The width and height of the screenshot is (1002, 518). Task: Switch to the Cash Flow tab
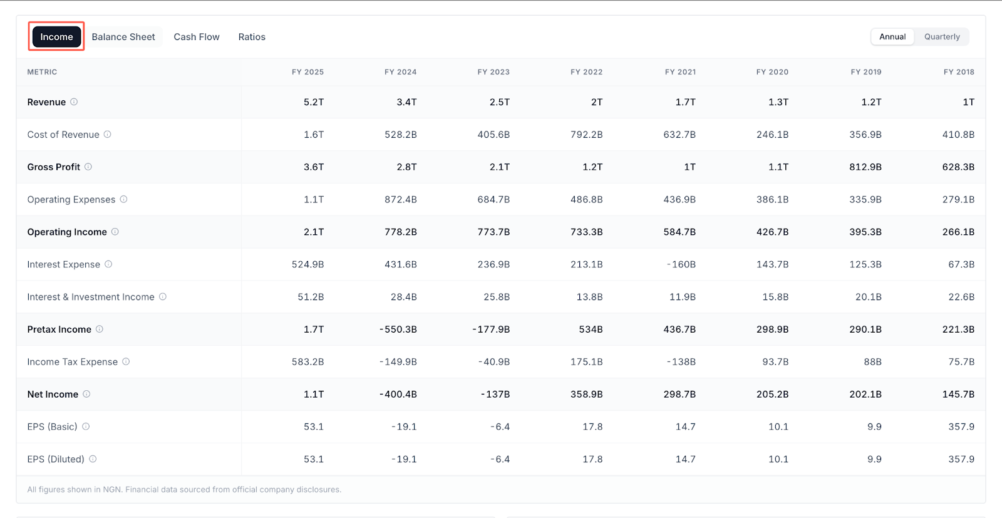pos(196,36)
